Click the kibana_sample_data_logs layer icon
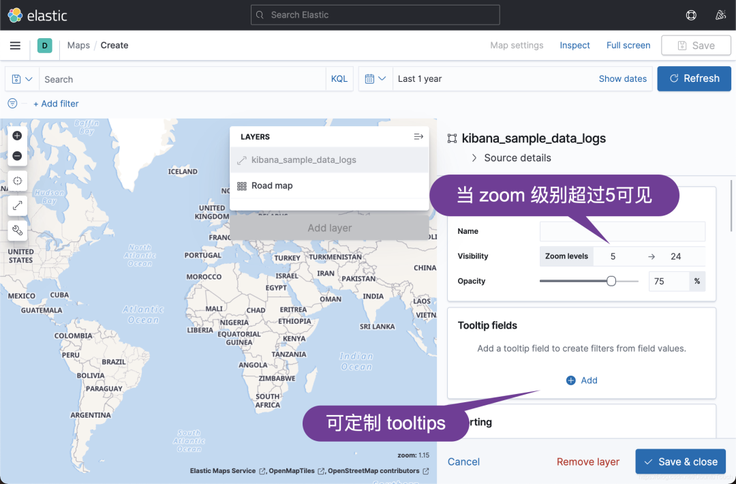This screenshot has height=484, width=736. click(242, 160)
